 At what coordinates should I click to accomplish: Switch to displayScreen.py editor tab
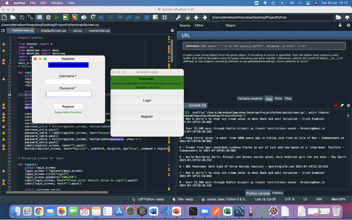[x=54, y=31]
